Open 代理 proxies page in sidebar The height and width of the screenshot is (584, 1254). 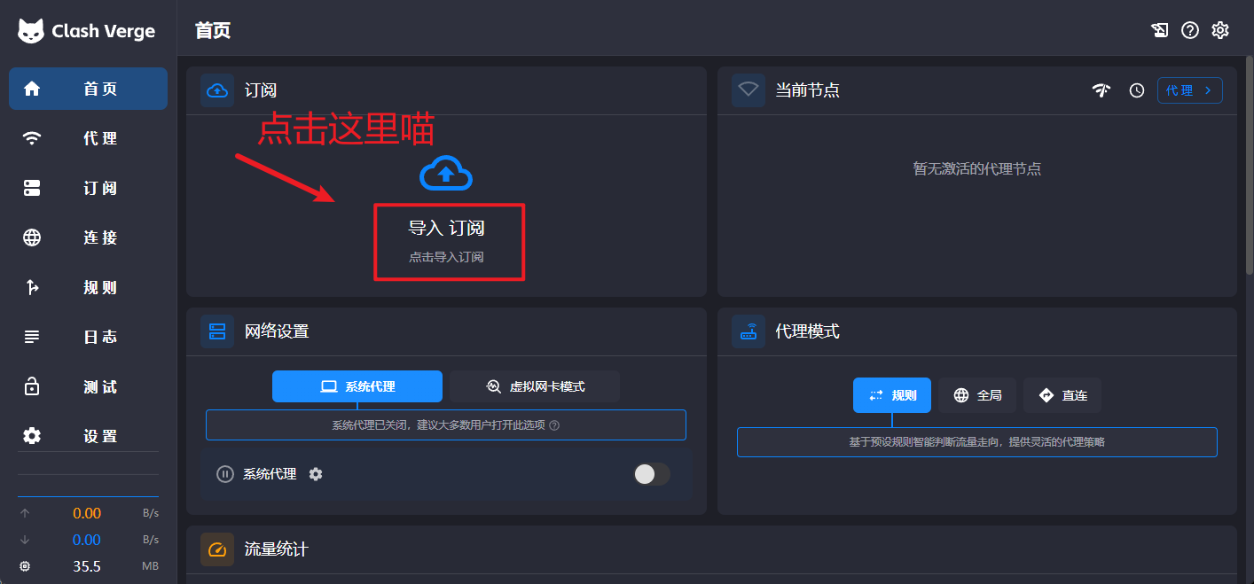pyautogui.click(x=88, y=138)
